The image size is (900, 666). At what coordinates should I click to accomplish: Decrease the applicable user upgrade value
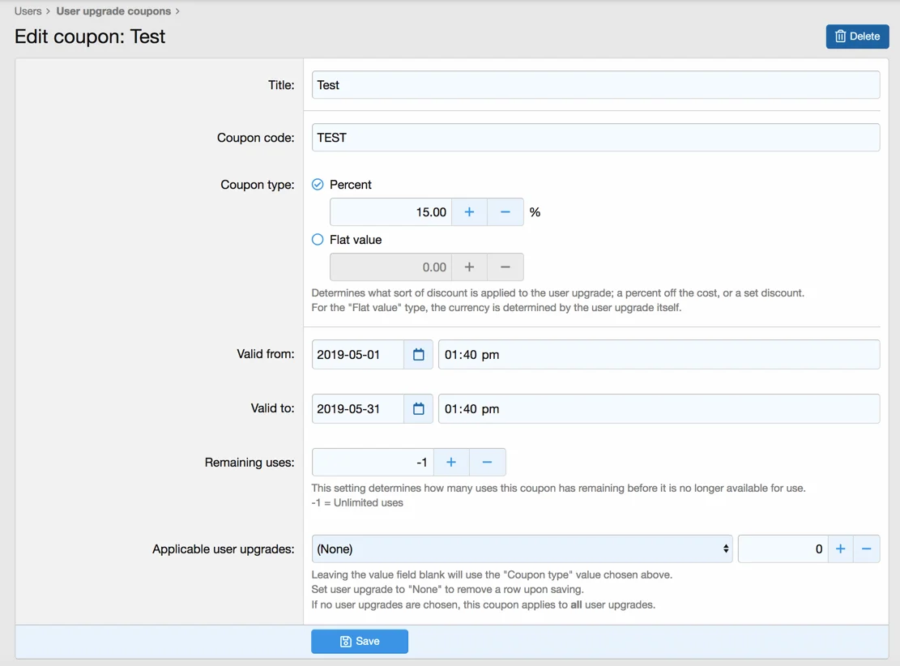point(866,549)
